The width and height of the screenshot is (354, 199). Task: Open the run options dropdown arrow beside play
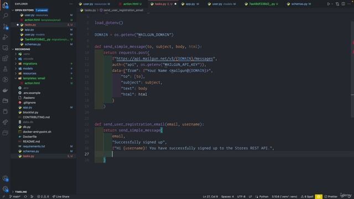[x=332, y=4]
